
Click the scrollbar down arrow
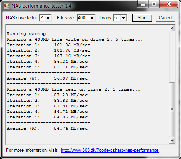click(x=172, y=141)
